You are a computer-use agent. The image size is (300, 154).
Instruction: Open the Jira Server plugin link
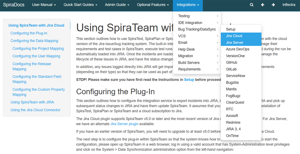pyautogui.click(x=124, y=124)
